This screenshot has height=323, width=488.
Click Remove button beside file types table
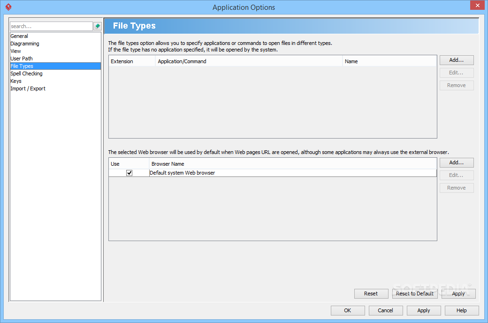pyautogui.click(x=457, y=85)
